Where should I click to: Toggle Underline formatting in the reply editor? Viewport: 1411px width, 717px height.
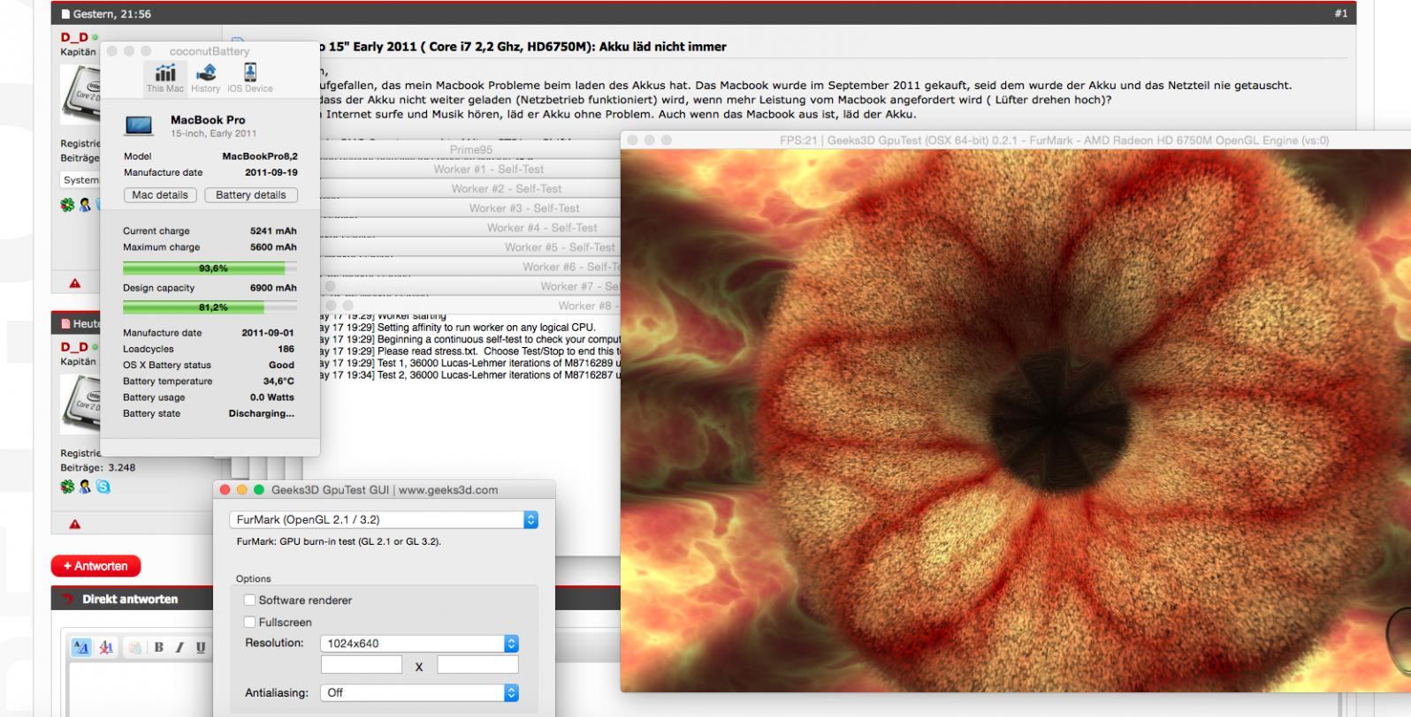(x=201, y=647)
